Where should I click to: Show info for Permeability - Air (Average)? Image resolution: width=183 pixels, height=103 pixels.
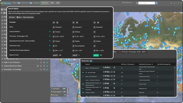[47, 70]
